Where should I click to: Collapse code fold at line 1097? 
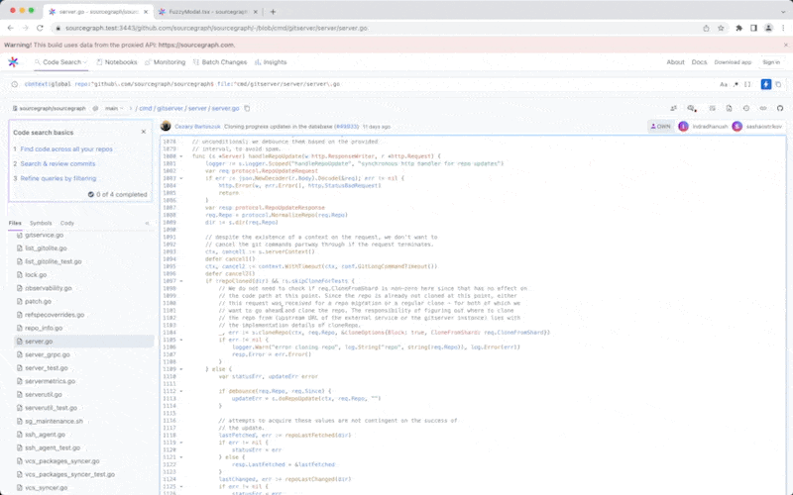click(x=181, y=281)
